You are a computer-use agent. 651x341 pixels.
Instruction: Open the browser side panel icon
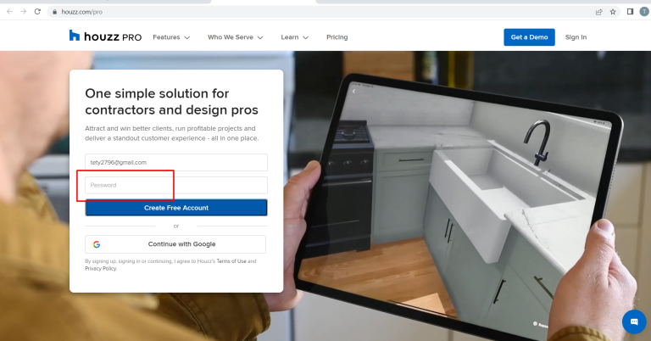click(x=630, y=12)
